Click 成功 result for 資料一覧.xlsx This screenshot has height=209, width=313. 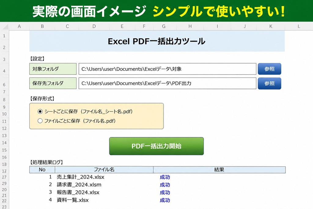coord(165,200)
